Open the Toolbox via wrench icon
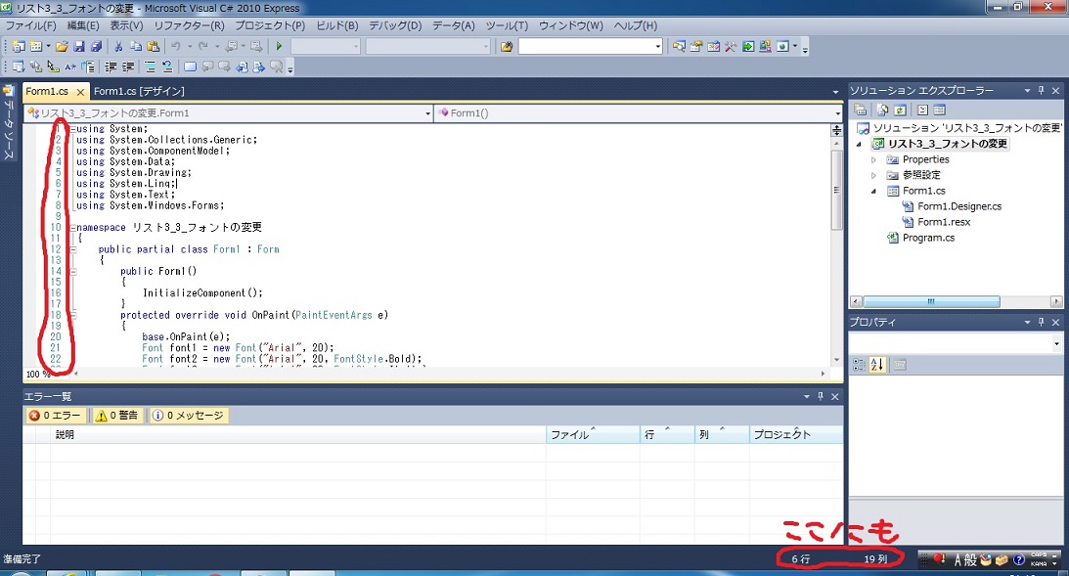 (730, 46)
